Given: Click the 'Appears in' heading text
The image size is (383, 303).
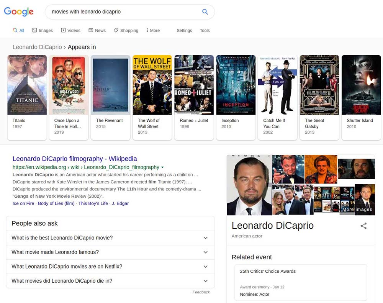Looking at the screenshot, I should [82, 47].
